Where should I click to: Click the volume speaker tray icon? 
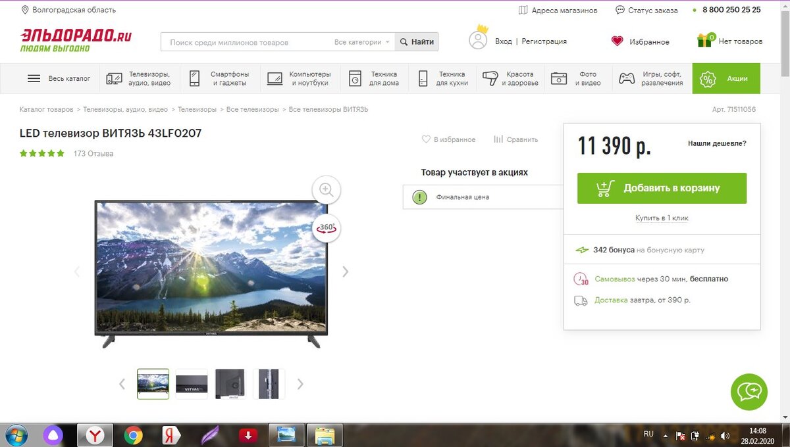click(725, 435)
